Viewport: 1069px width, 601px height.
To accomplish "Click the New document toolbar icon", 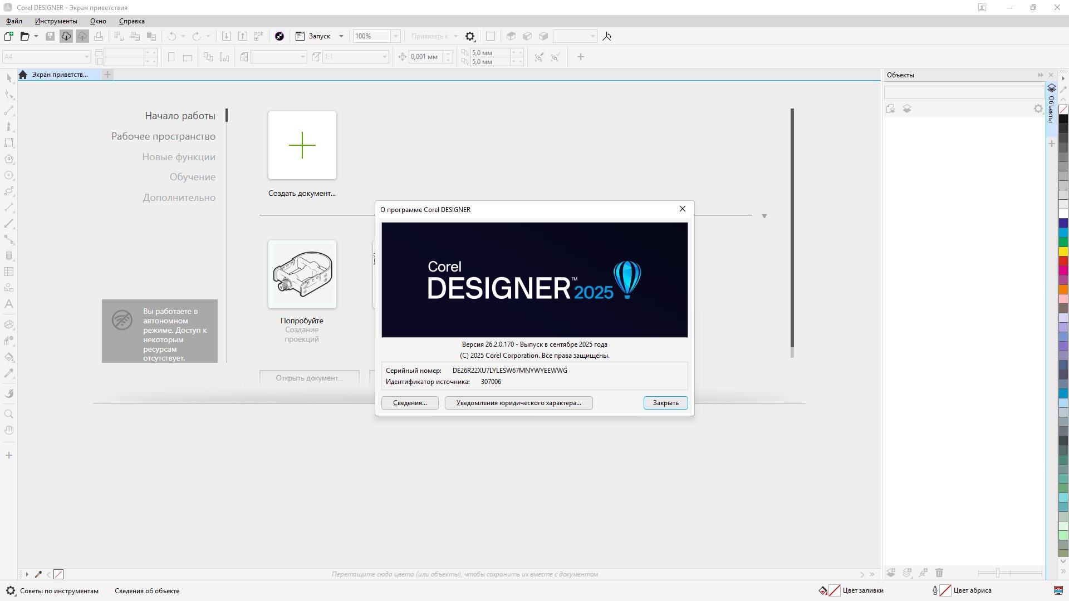I will coord(9,36).
